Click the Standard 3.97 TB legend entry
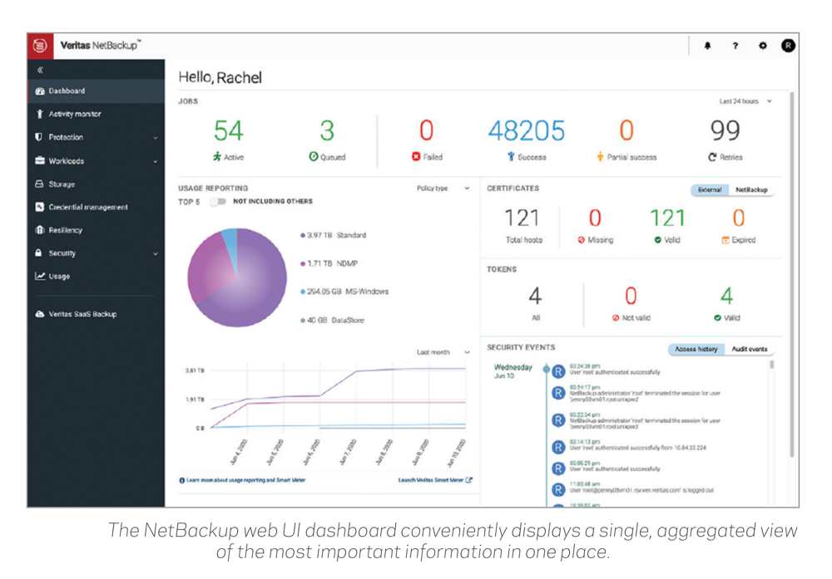This screenshot has height=579, width=832. click(x=334, y=235)
